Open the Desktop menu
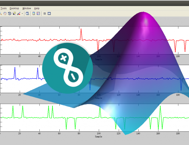The image size is (189, 145). (x=14, y=8)
